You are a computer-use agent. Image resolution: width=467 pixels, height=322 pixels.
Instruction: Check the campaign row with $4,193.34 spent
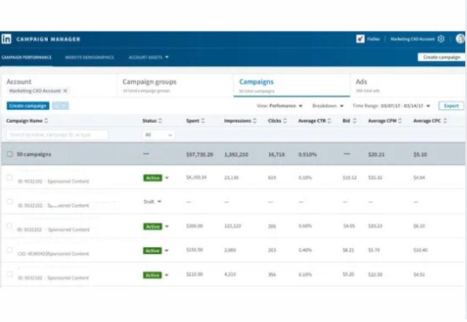pos(10,178)
